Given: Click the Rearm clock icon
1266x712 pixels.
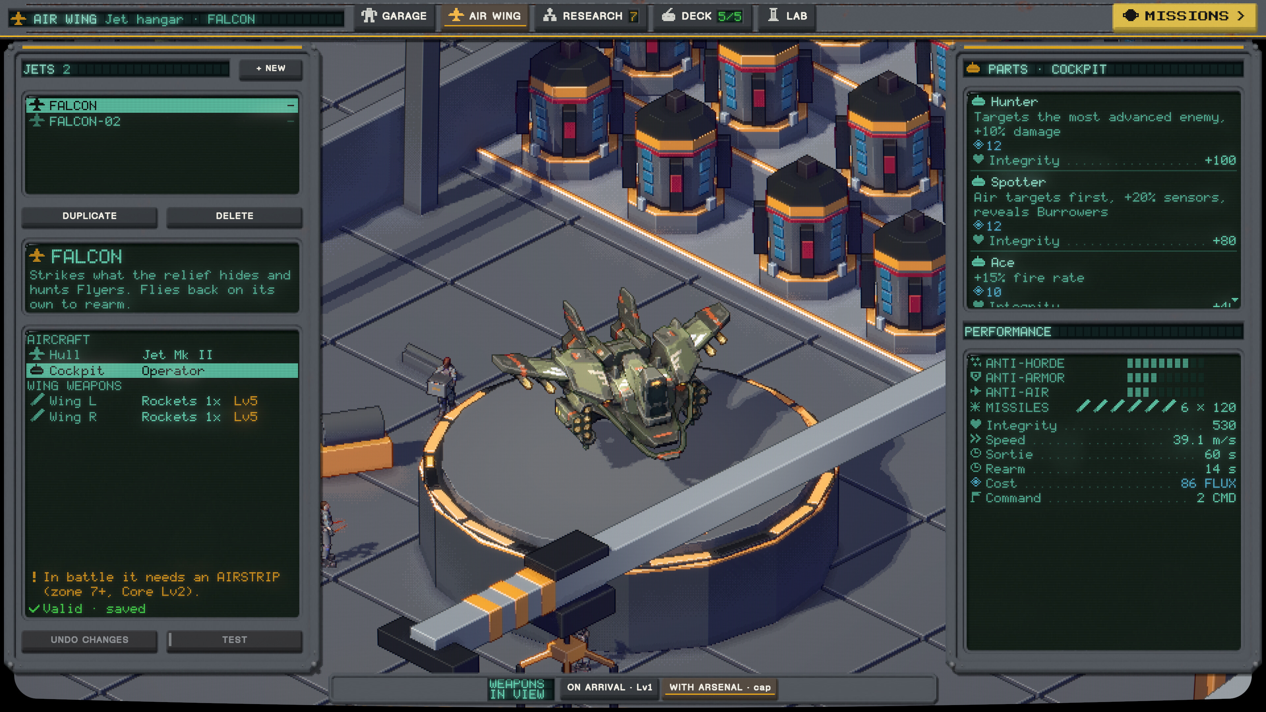Looking at the screenshot, I should [x=976, y=468].
